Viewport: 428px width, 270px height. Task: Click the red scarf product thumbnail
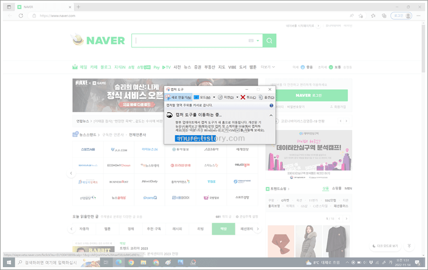click(281, 241)
